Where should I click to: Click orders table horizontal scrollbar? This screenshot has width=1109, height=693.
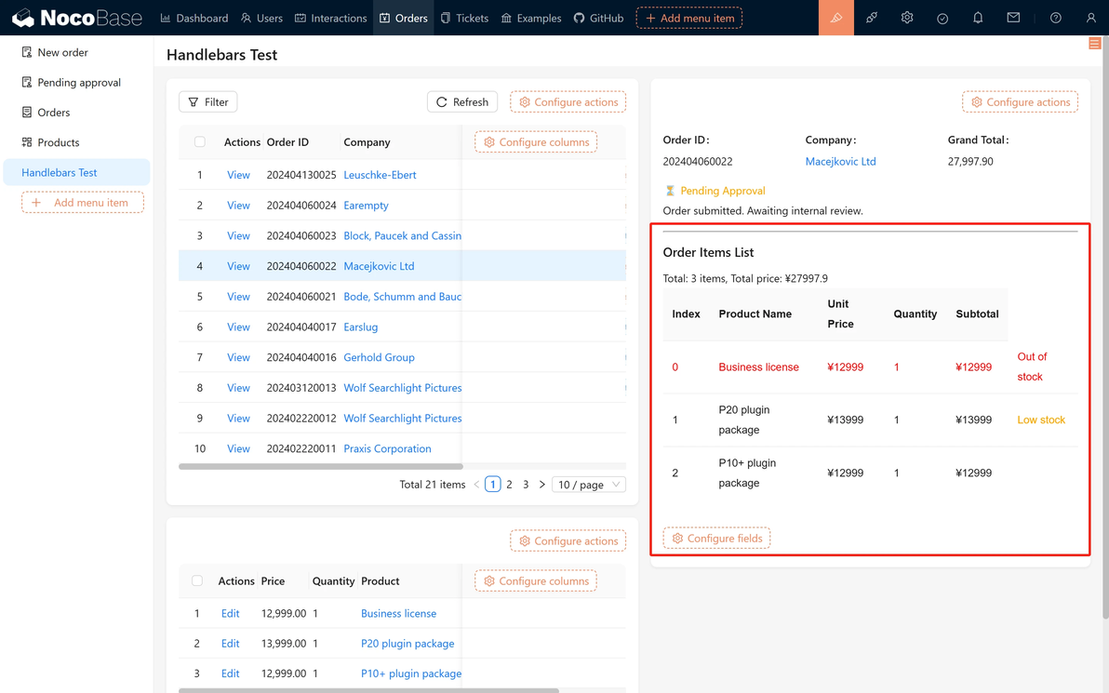pos(320,467)
